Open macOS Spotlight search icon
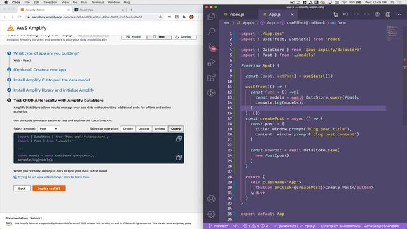The width and height of the screenshot is (407, 229). click(392, 2)
